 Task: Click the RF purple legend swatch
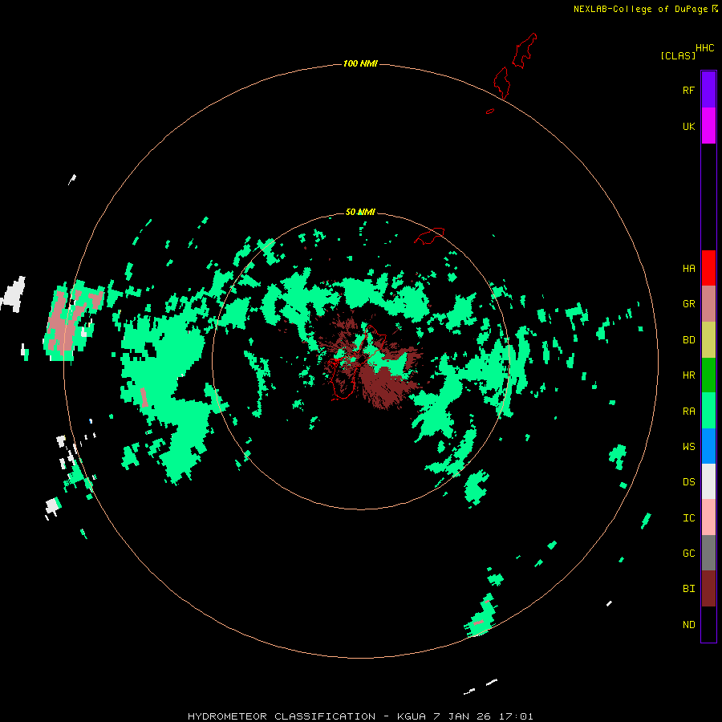(x=708, y=90)
